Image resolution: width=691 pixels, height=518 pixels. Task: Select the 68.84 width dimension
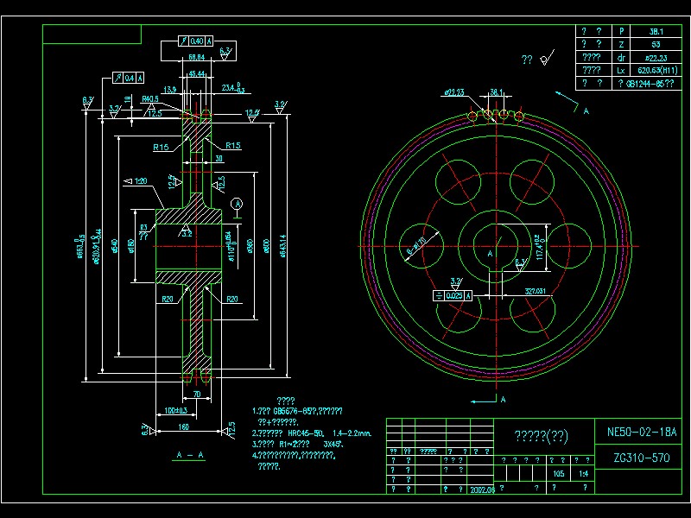coord(197,57)
